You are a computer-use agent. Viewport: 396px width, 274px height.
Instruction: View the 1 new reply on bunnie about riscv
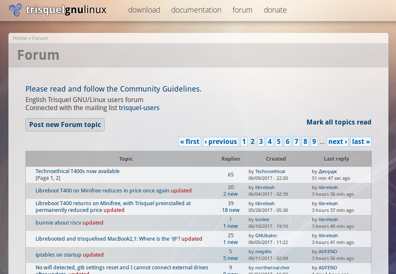coord(230,226)
